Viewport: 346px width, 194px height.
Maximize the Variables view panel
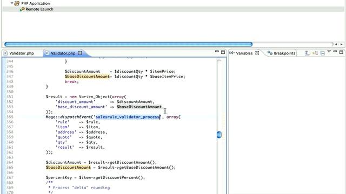tap(341, 52)
